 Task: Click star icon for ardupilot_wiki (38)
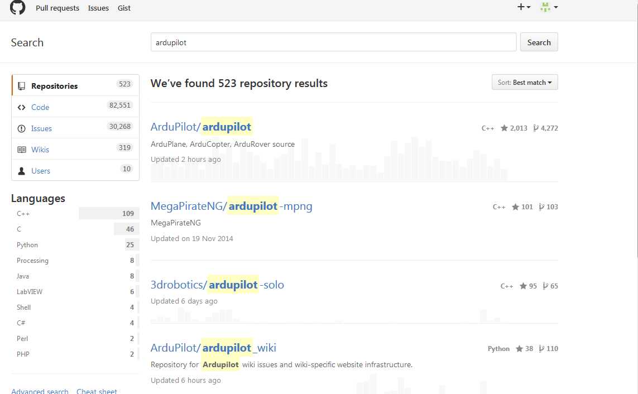point(519,348)
